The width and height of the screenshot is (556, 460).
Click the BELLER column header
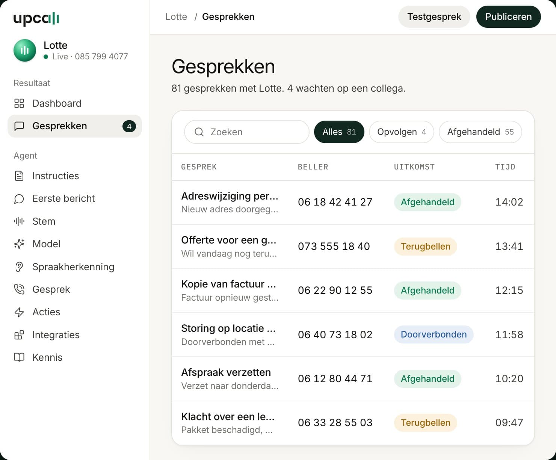click(313, 167)
